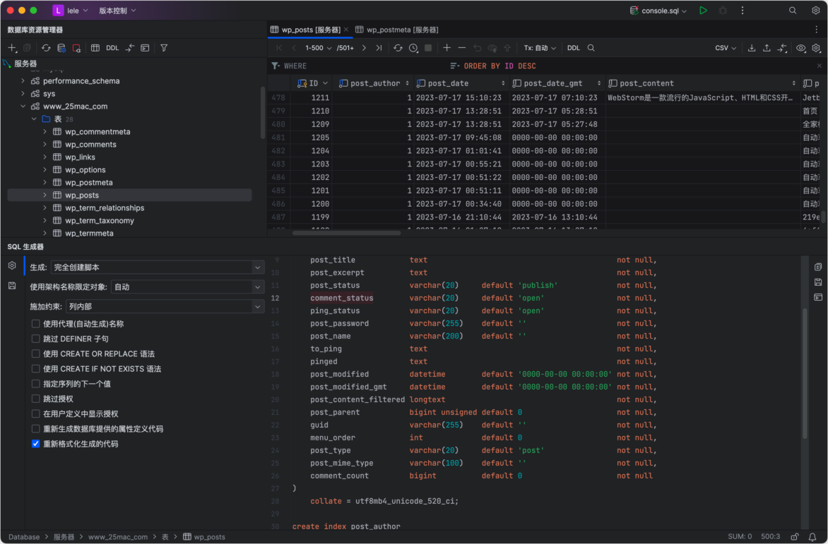Expand the performance_schema node

click(x=23, y=80)
